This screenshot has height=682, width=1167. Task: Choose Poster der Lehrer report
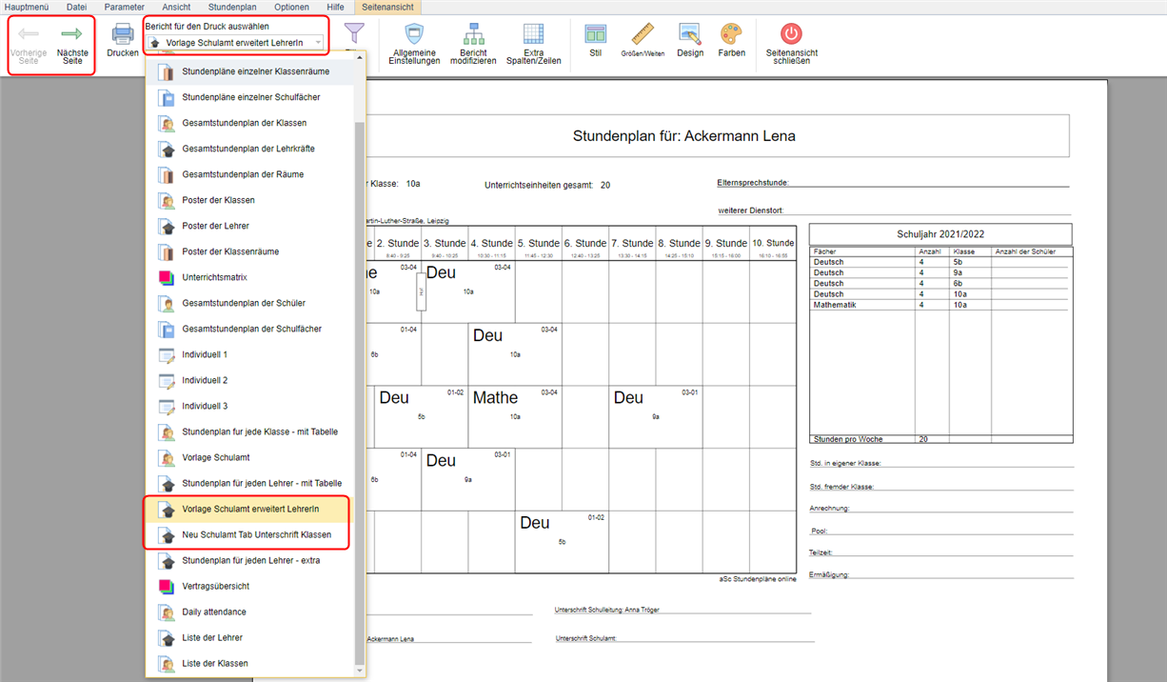coord(215,226)
